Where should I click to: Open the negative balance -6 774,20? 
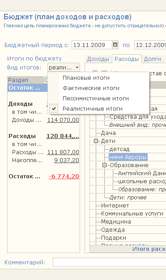(64, 176)
